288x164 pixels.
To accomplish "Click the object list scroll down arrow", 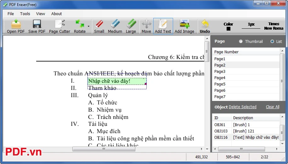I will [282, 144].
